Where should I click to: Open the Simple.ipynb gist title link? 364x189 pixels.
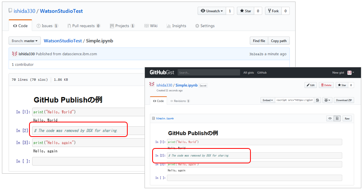point(187,85)
